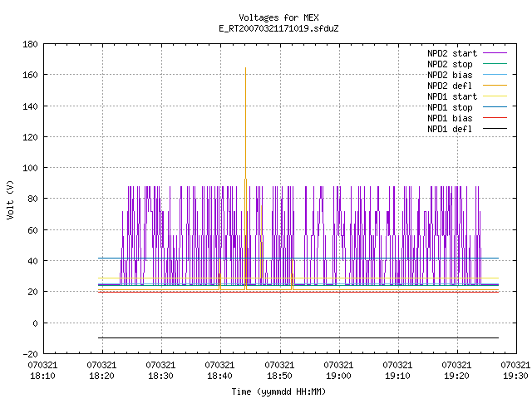Screen dimensions: 532x399
Task: Click the orange NPD2 defl legend line
Action: point(495,85)
